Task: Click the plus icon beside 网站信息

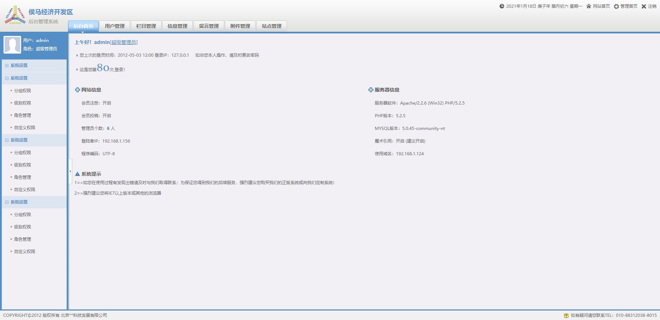Action: tap(78, 90)
